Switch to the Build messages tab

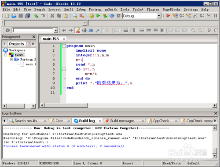point(122,121)
